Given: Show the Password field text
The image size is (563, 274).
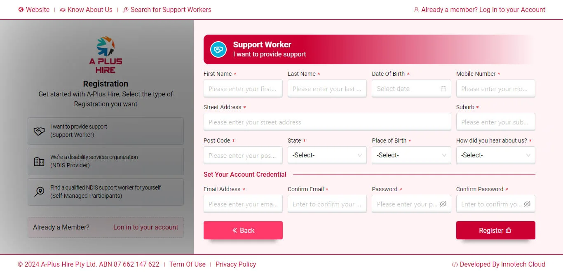Looking at the screenshot, I should (443, 204).
